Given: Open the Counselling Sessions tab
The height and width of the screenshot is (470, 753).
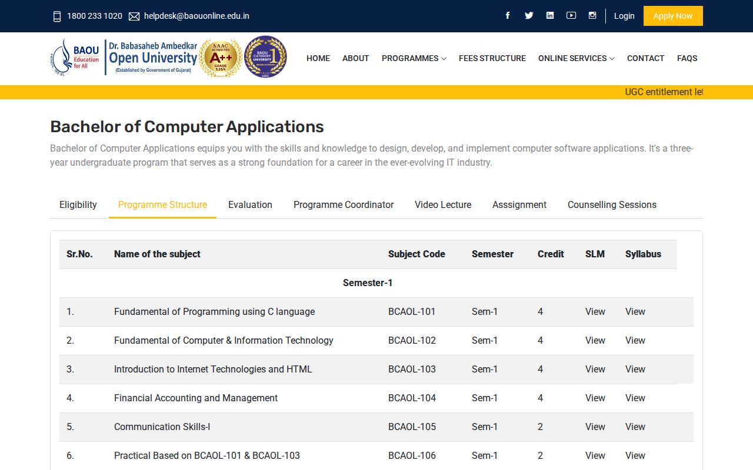Looking at the screenshot, I should [x=612, y=204].
